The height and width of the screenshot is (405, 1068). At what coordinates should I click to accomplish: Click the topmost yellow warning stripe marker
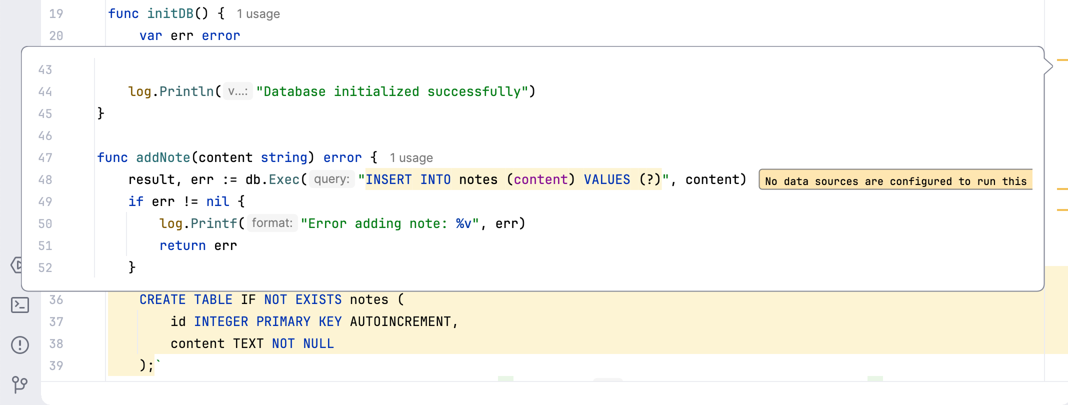point(1062,60)
